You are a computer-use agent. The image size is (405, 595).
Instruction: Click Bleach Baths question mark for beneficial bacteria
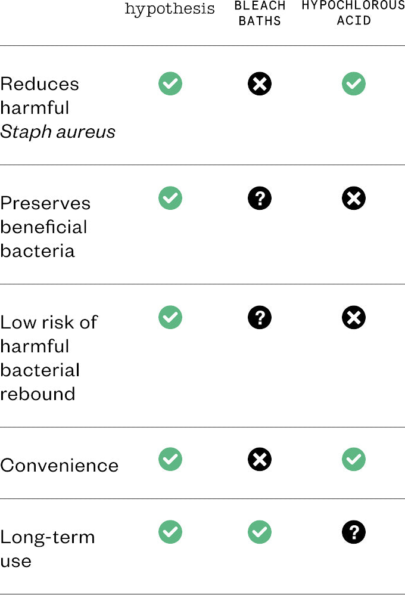[260, 198]
